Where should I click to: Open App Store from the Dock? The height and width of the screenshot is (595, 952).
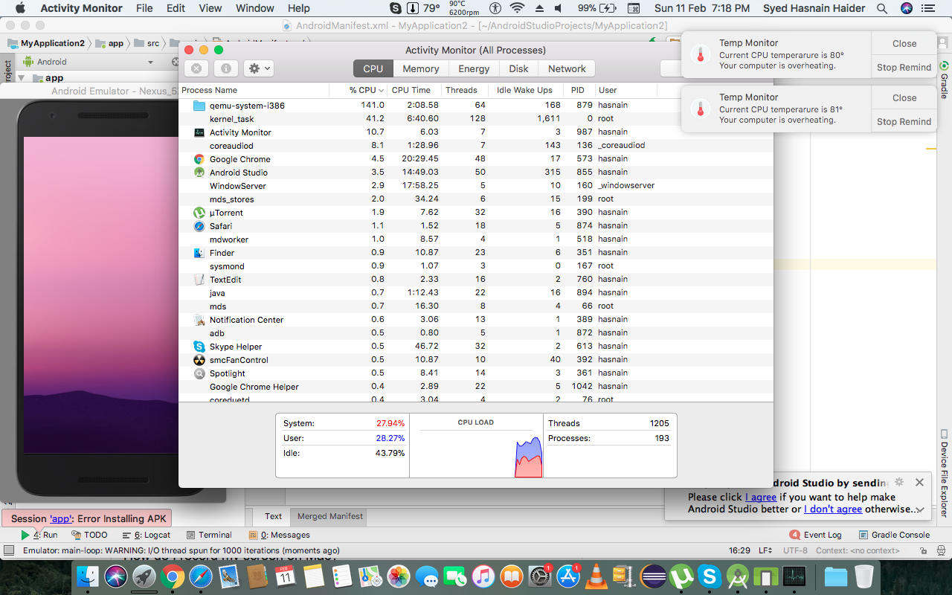(x=568, y=576)
